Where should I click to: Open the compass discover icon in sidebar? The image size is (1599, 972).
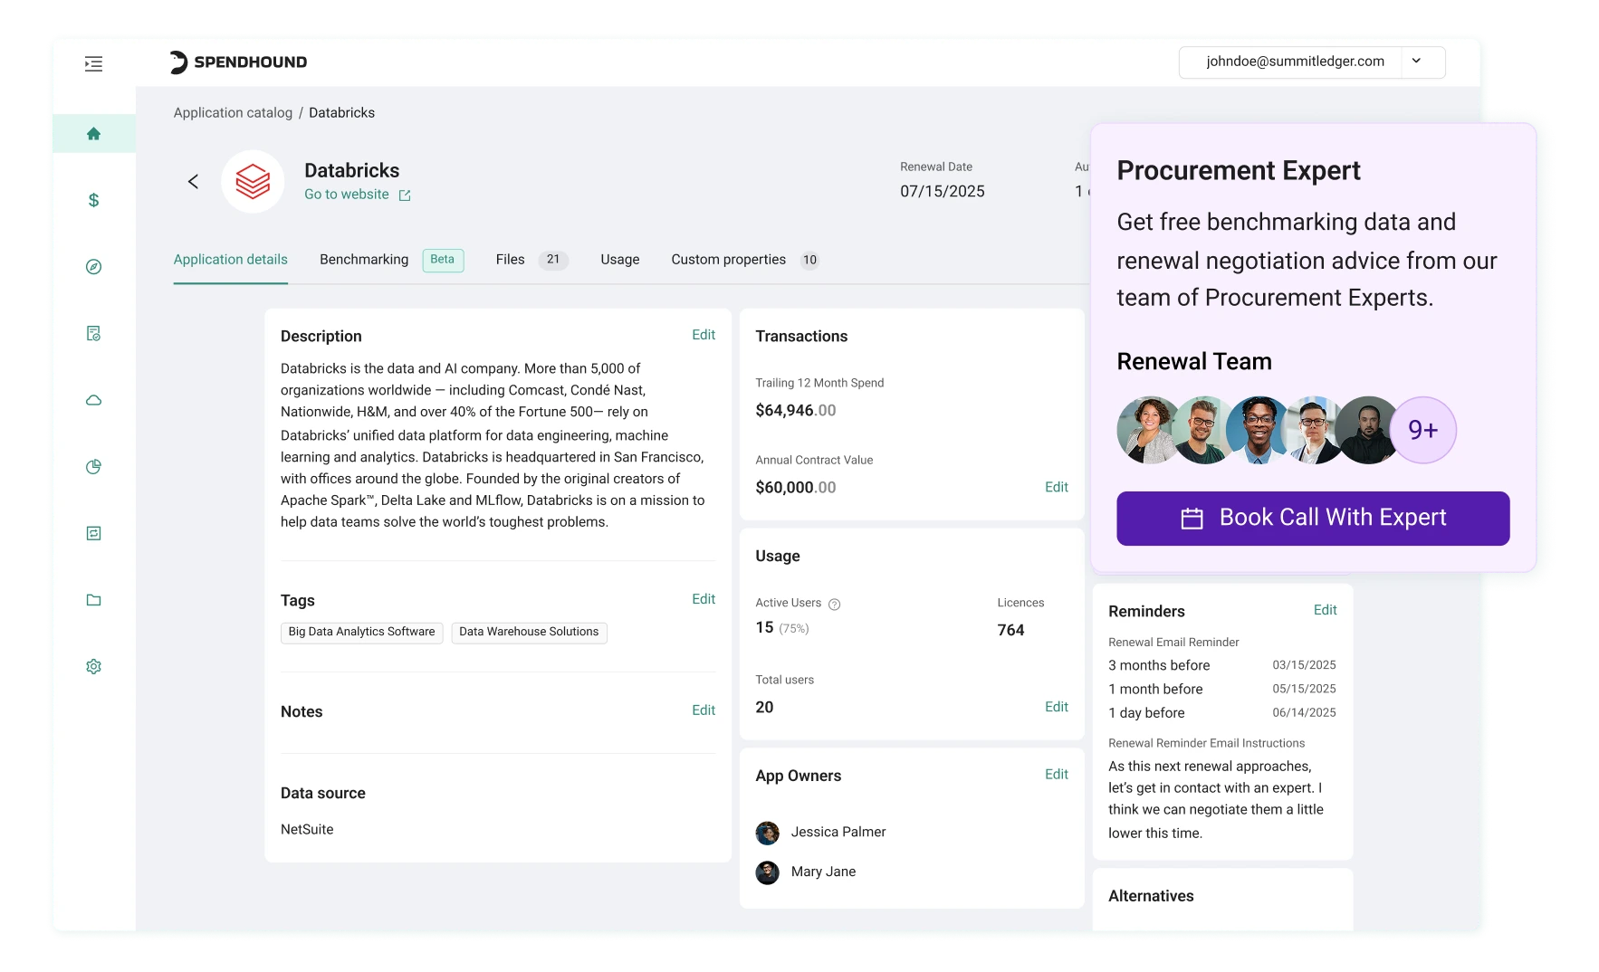(93, 267)
